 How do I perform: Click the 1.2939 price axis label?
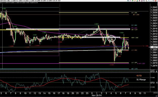(154, 10)
